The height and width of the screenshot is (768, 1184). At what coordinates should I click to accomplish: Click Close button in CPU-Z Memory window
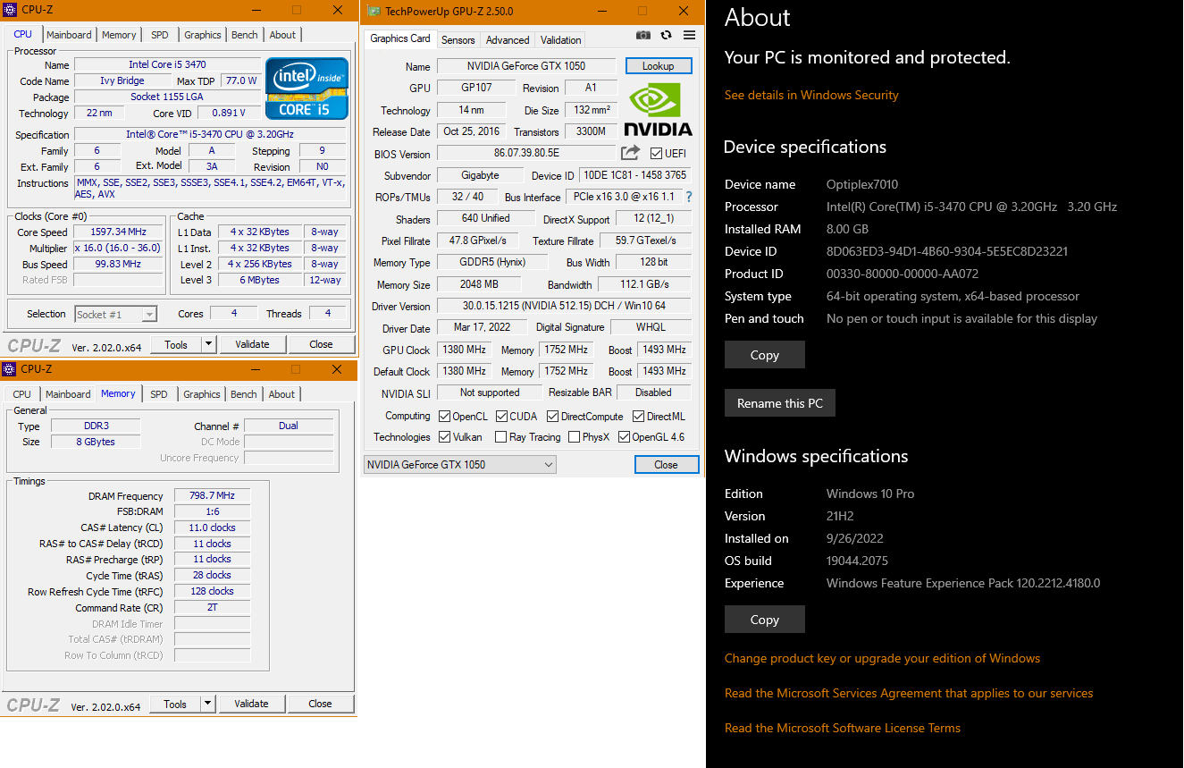(320, 704)
